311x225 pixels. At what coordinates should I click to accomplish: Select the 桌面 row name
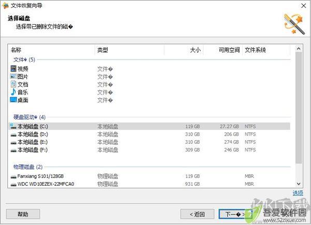point(23,100)
